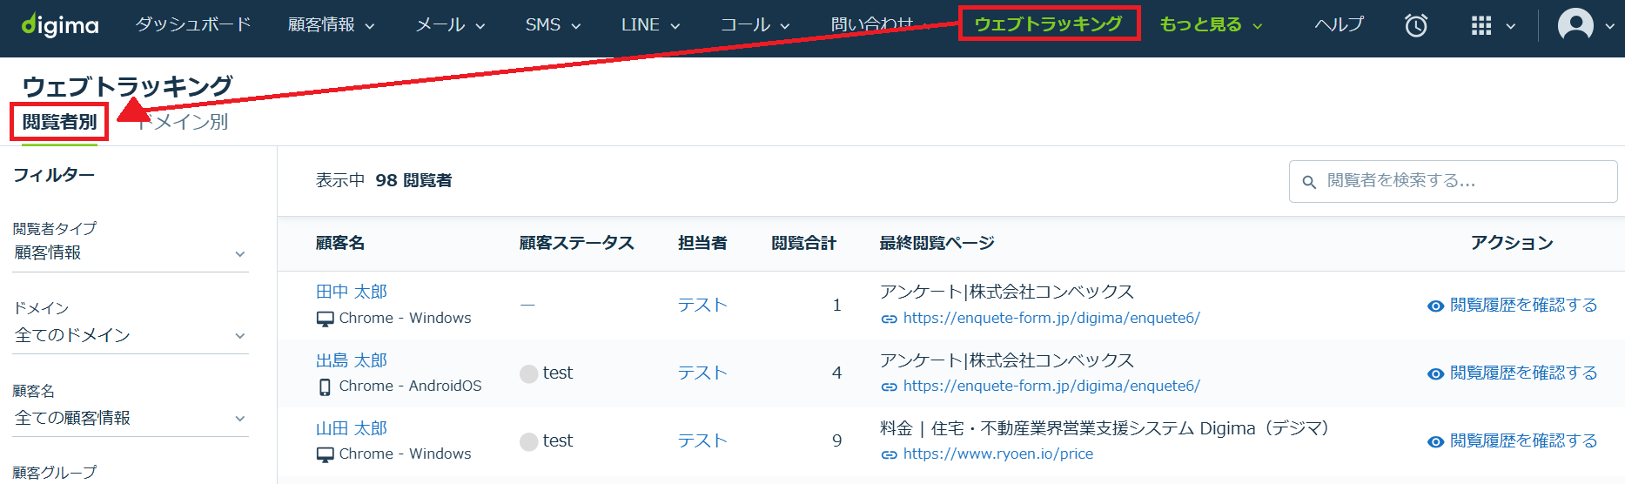1625x484 pixels.
Task: Open the https://www.ryoen.io/price link
Action: click(x=998, y=454)
